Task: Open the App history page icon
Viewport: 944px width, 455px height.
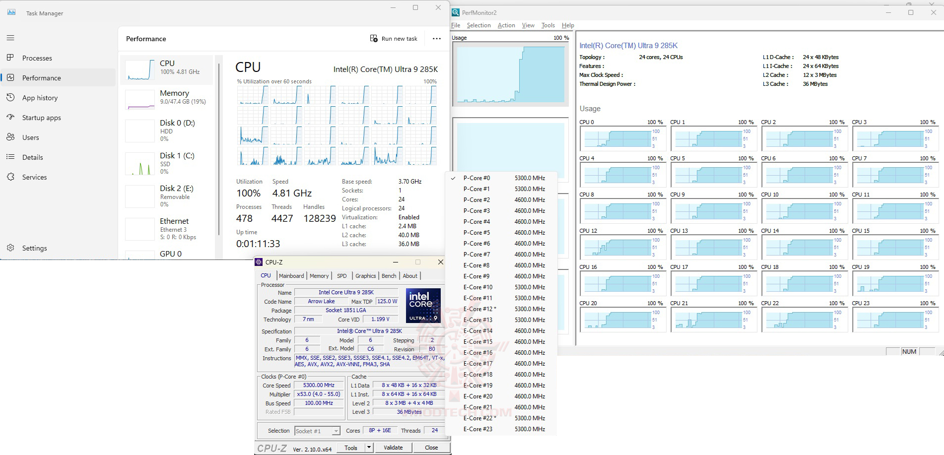Action: (x=10, y=98)
